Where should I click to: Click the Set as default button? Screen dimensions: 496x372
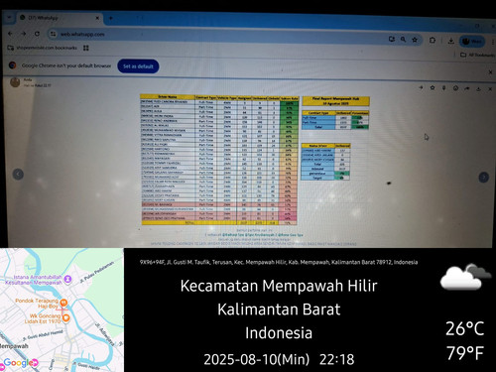(138, 66)
